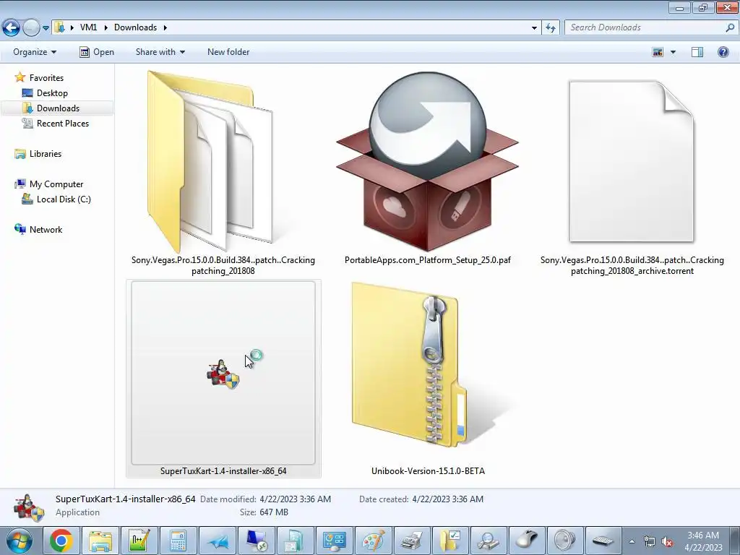
Task: Select Downloads in the navigation pane
Action: click(57, 108)
